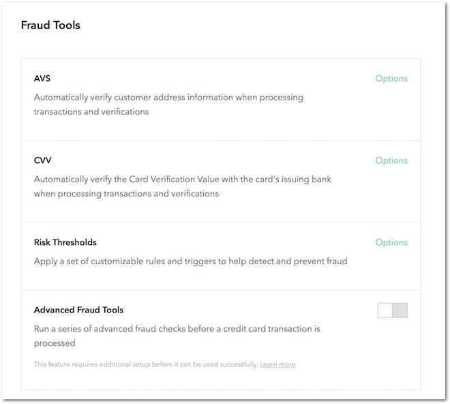Open the AVS Options link

391,78
